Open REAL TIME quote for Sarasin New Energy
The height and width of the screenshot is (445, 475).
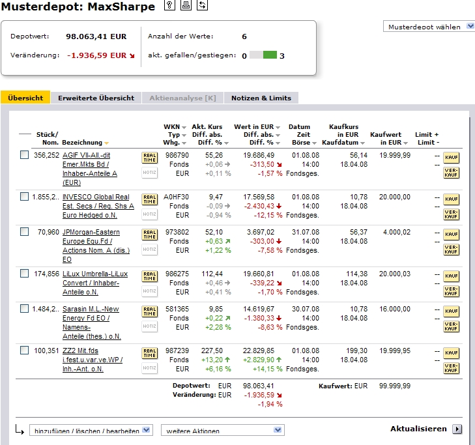click(x=150, y=311)
